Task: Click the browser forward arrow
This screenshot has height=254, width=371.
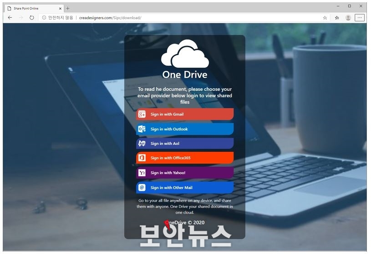Action: click(21, 17)
